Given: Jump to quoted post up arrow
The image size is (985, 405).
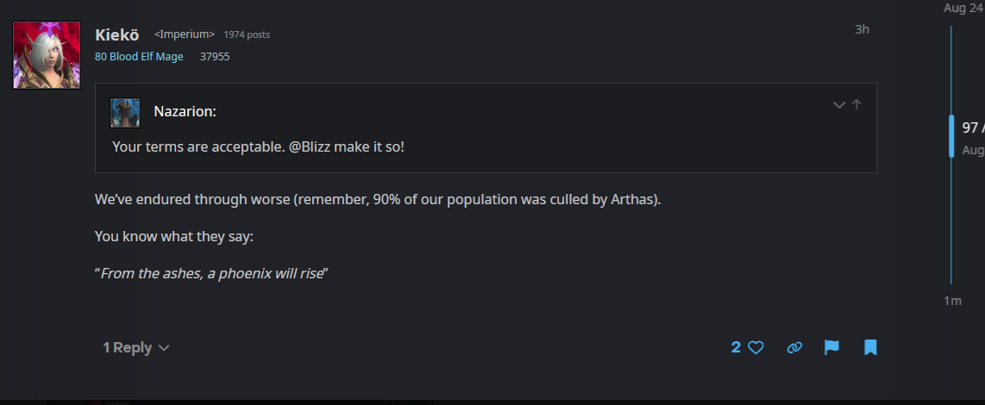Looking at the screenshot, I should (x=856, y=104).
